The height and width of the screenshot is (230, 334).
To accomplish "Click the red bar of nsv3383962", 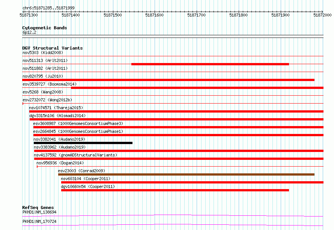I will [179, 151].
